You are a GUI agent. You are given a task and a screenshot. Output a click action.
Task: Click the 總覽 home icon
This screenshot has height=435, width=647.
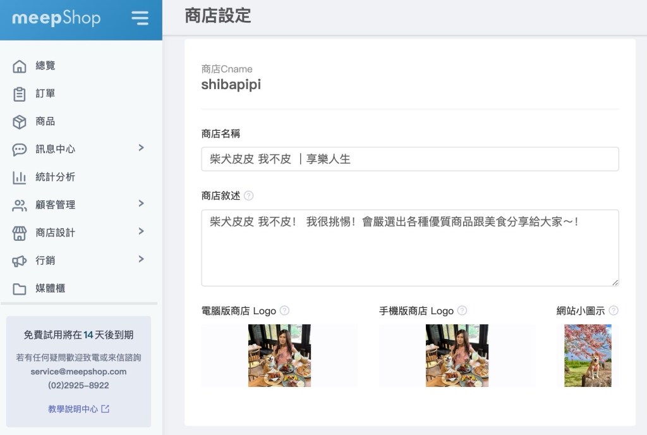pos(20,66)
